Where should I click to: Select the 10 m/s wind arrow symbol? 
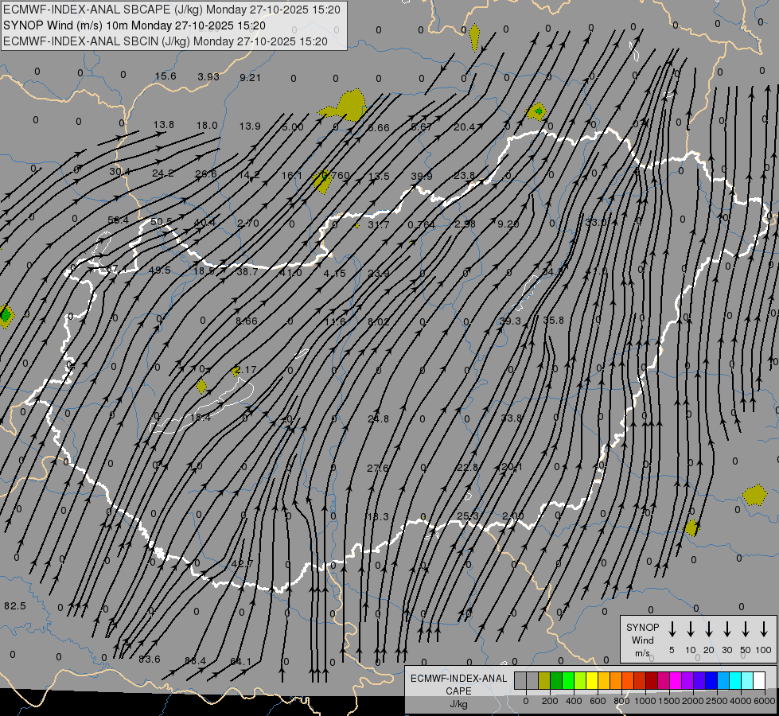691,629
